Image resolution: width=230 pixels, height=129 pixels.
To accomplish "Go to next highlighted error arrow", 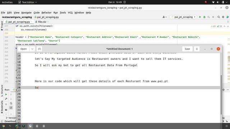I will point(228,26).
